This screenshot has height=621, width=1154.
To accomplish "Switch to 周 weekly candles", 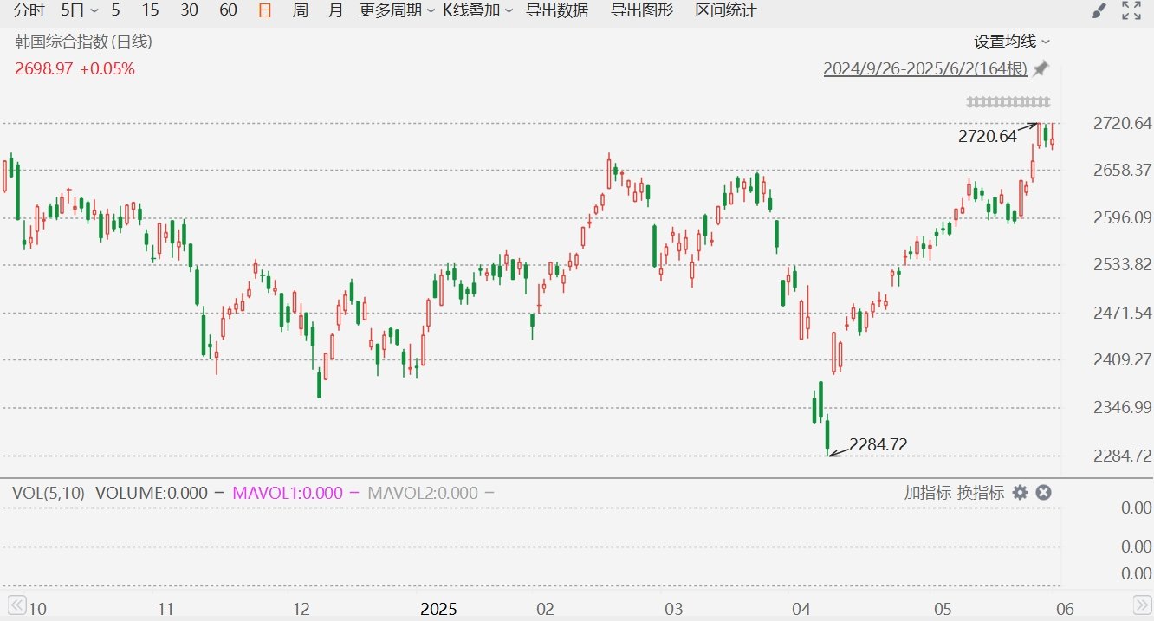I will (x=300, y=10).
